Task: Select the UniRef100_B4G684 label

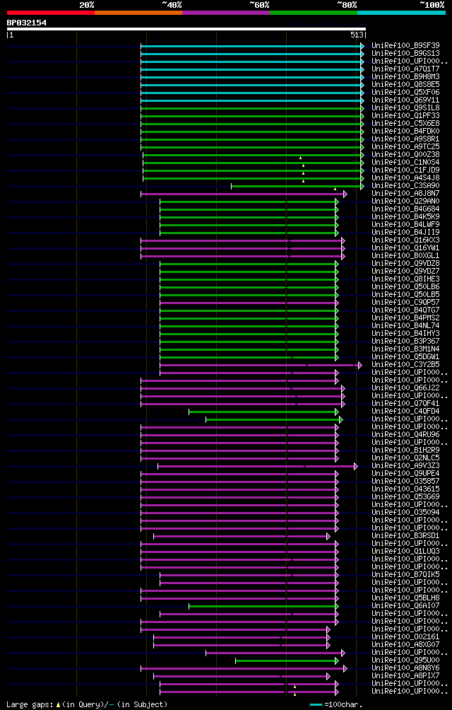Action: click(x=405, y=209)
